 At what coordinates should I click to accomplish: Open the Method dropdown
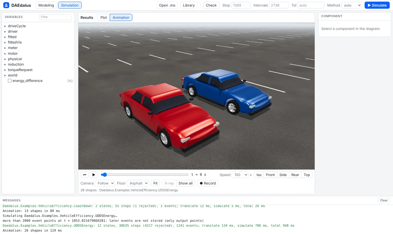352,5
